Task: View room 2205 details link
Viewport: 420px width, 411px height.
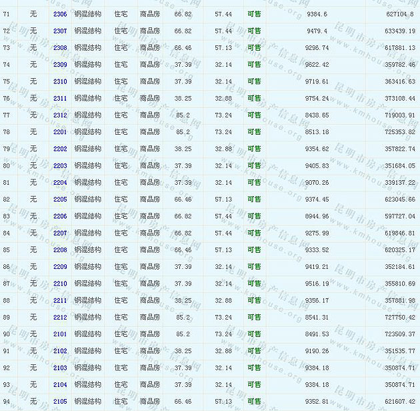Action: pyautogui.click(x=60, y=199)
